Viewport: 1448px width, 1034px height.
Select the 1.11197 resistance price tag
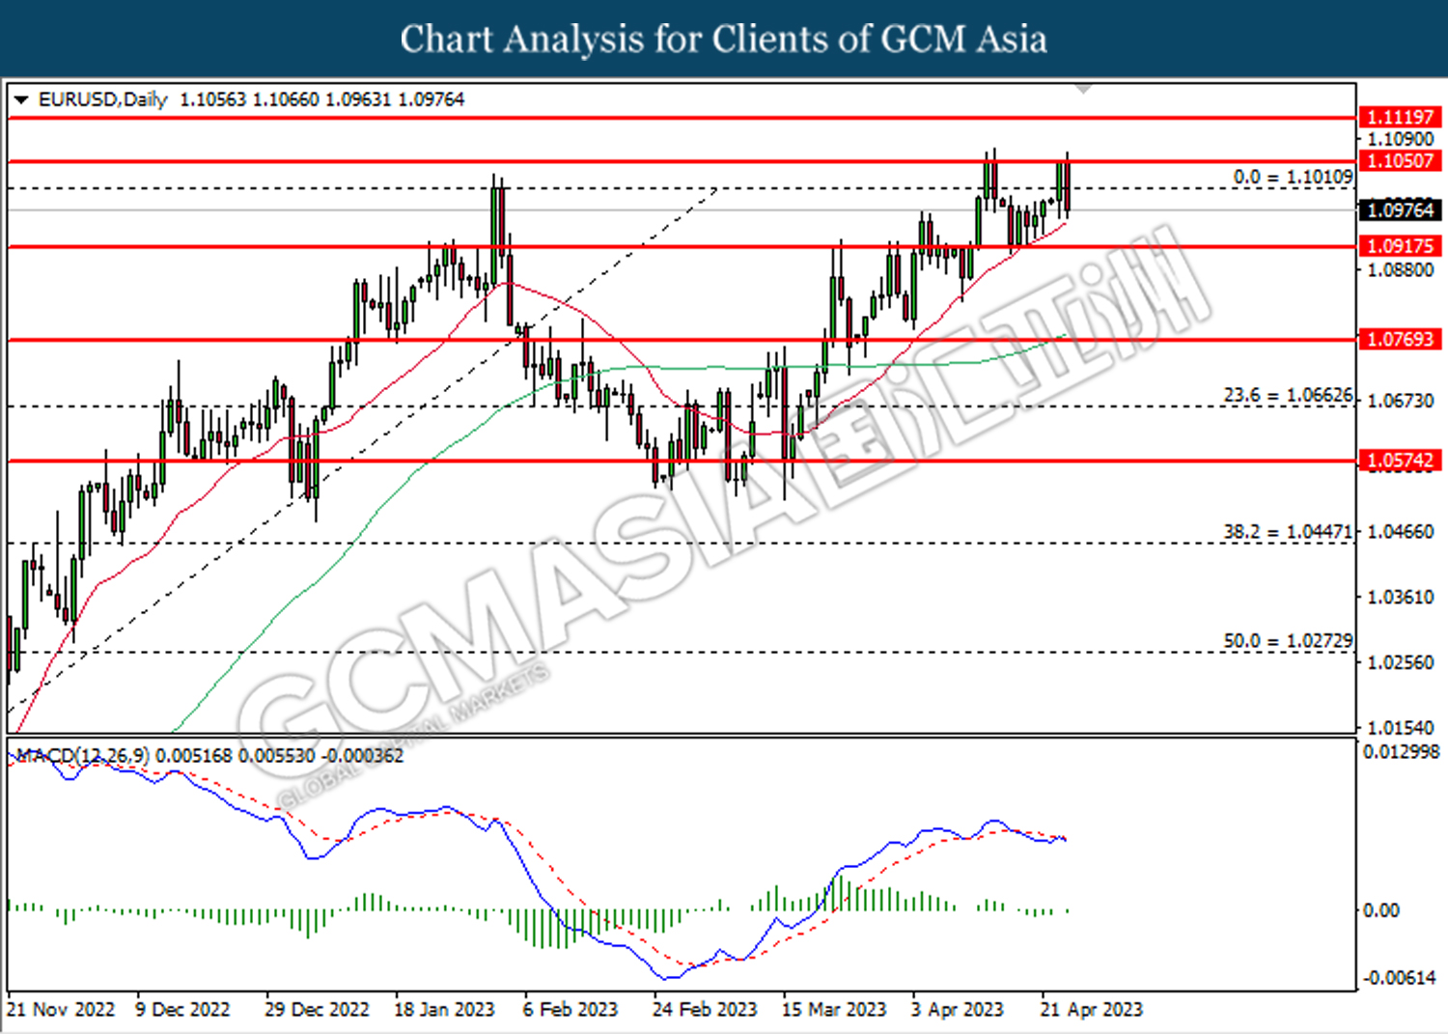point(1401,117)
